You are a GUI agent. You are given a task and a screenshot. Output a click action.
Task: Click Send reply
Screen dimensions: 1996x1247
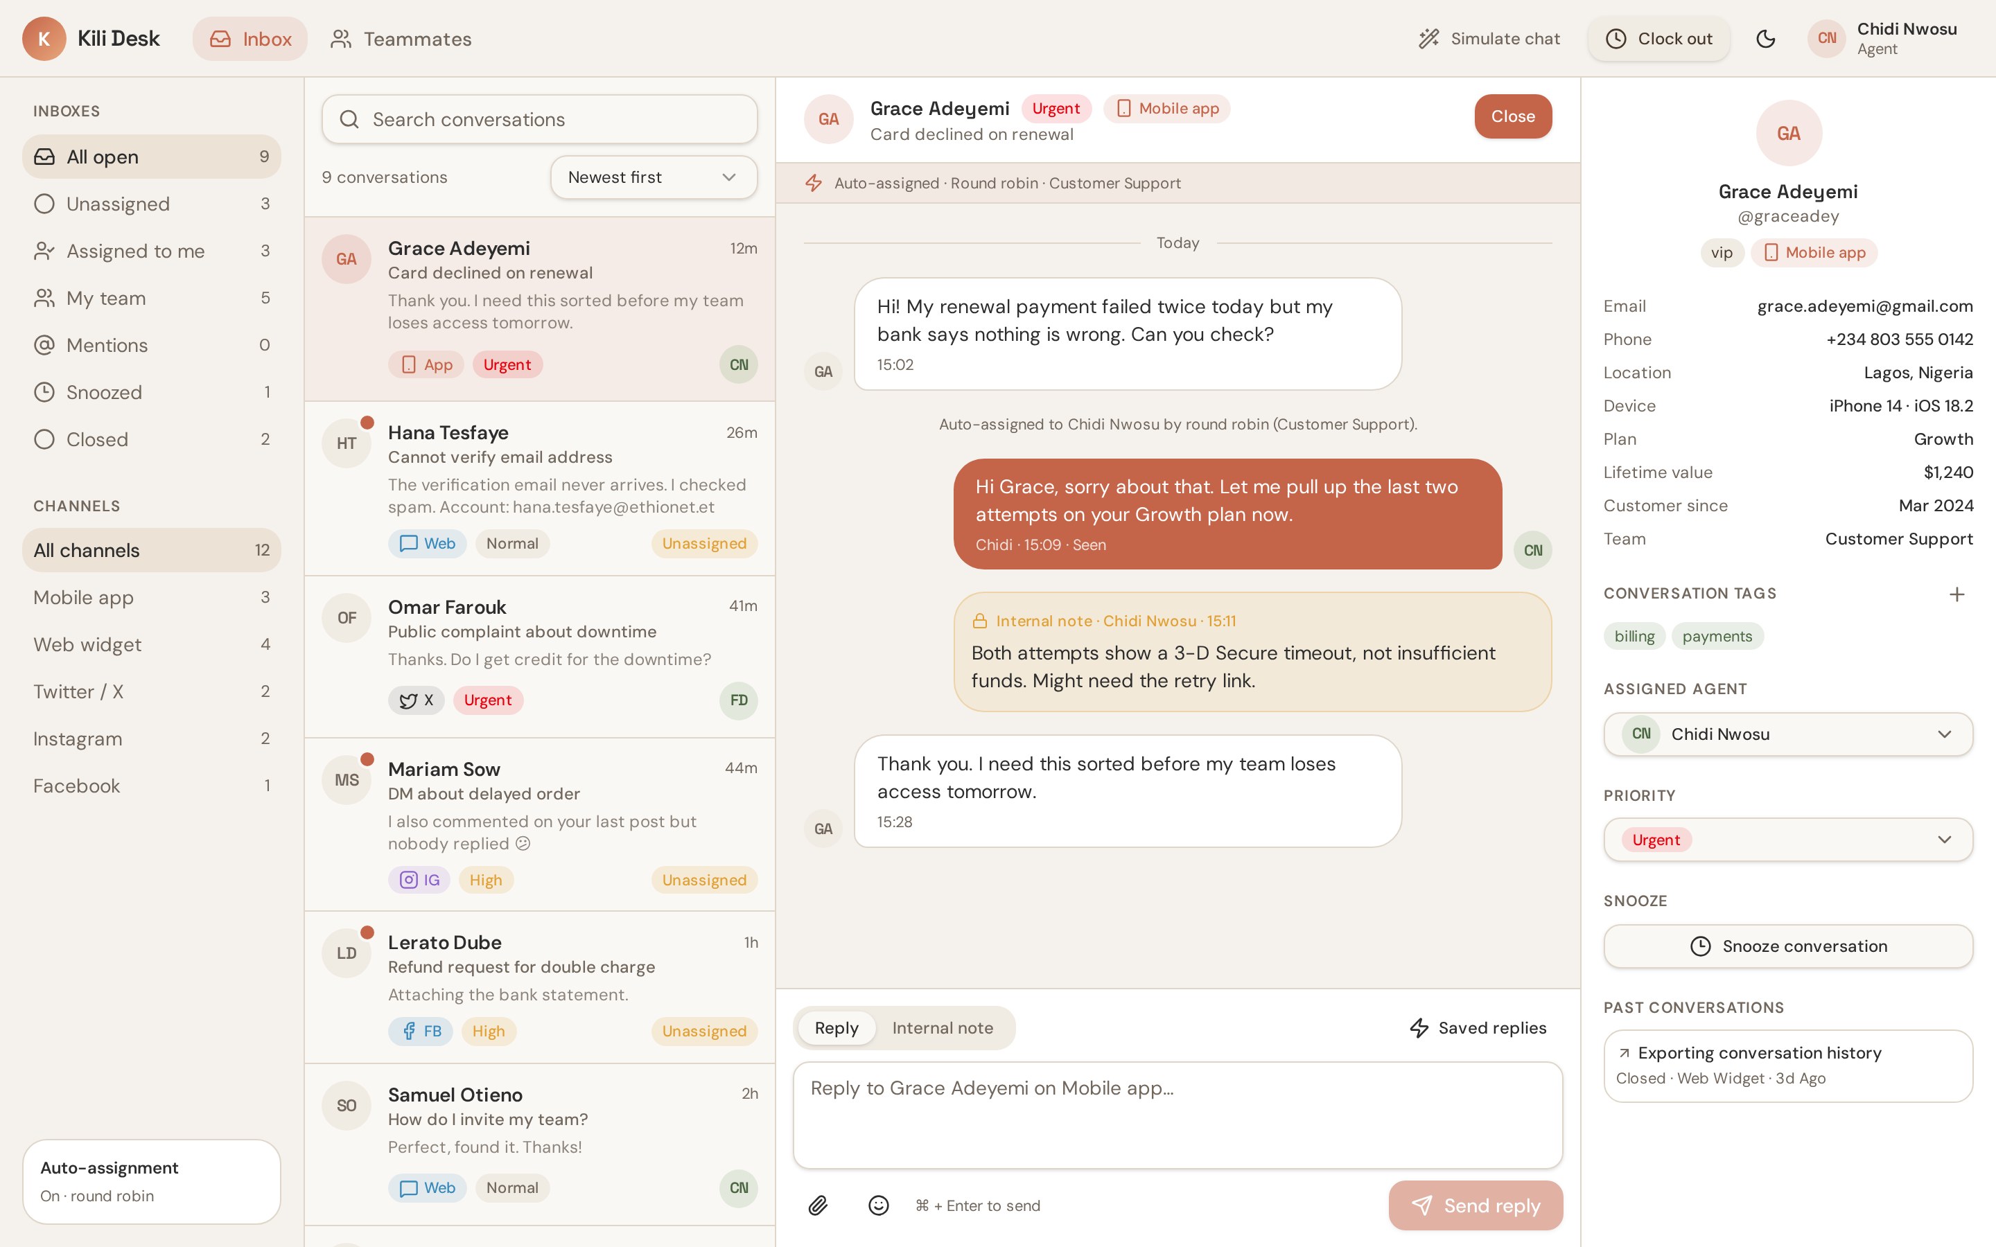click(1476, 1205)
